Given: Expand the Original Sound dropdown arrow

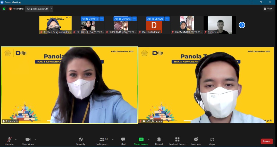Looking at the screenshot, I should (x=52, y=9).
